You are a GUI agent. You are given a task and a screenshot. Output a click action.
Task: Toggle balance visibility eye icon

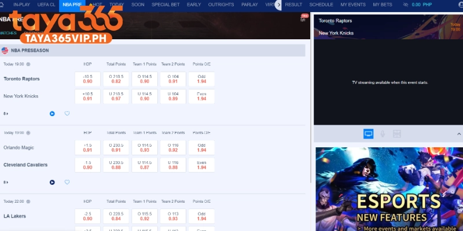(406, 5)
